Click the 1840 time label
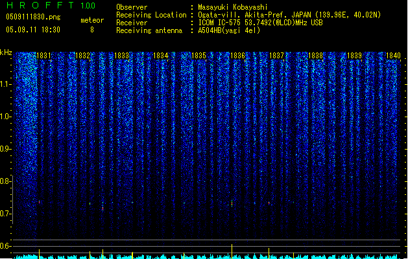Viewport: 408px width, 259px height. click(393, 56)
